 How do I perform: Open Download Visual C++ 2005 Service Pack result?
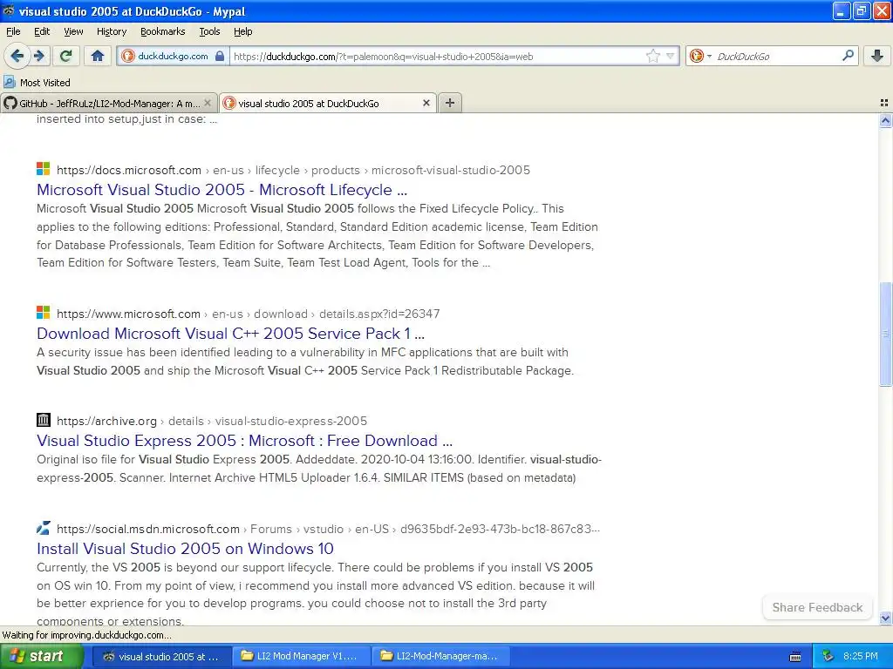[230, 334]
